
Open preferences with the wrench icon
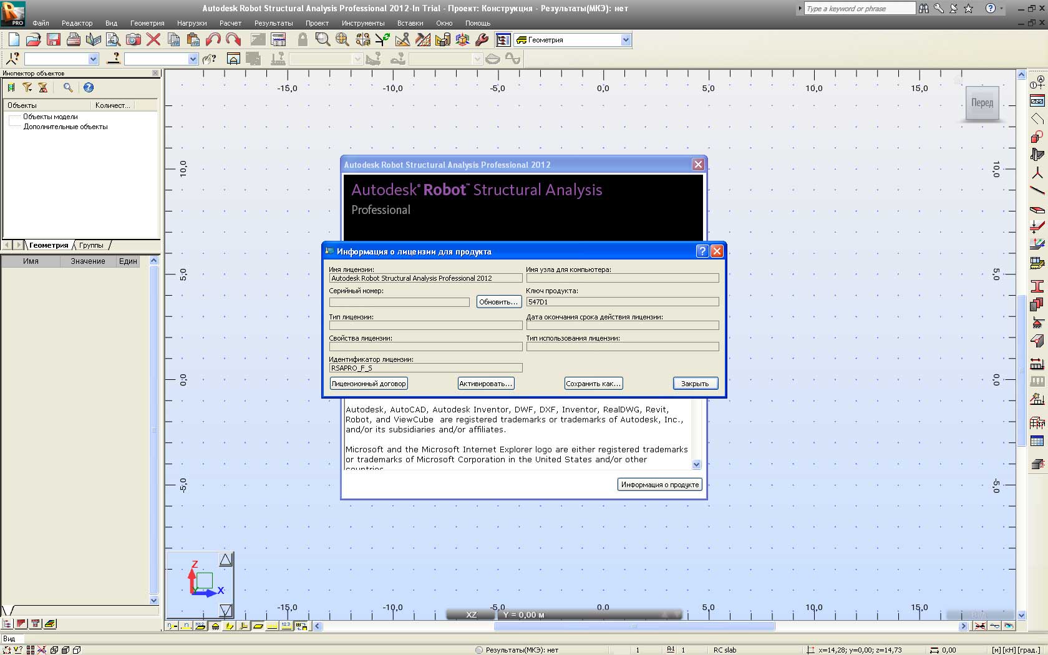pos(482,40)
